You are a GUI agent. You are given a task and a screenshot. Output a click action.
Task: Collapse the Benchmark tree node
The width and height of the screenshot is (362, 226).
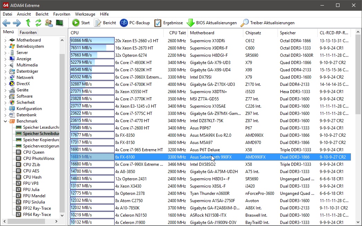tap(5, 121)
